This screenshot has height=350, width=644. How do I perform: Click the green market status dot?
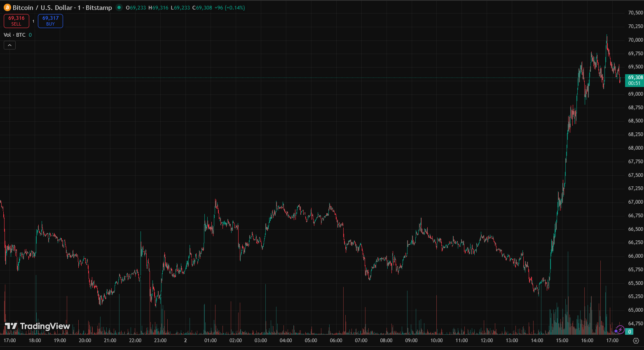pyautogui.click(x=119, y=7)
